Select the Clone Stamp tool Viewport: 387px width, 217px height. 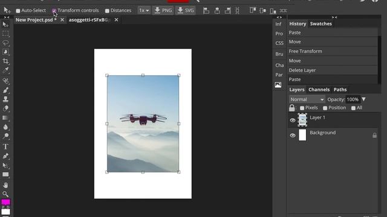click(x=5, y=99)
